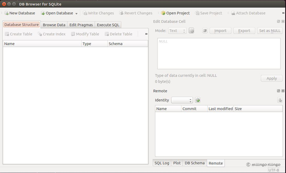Open the Identity dropdown
The image size is (286, 173).
[x=182, y=100]
